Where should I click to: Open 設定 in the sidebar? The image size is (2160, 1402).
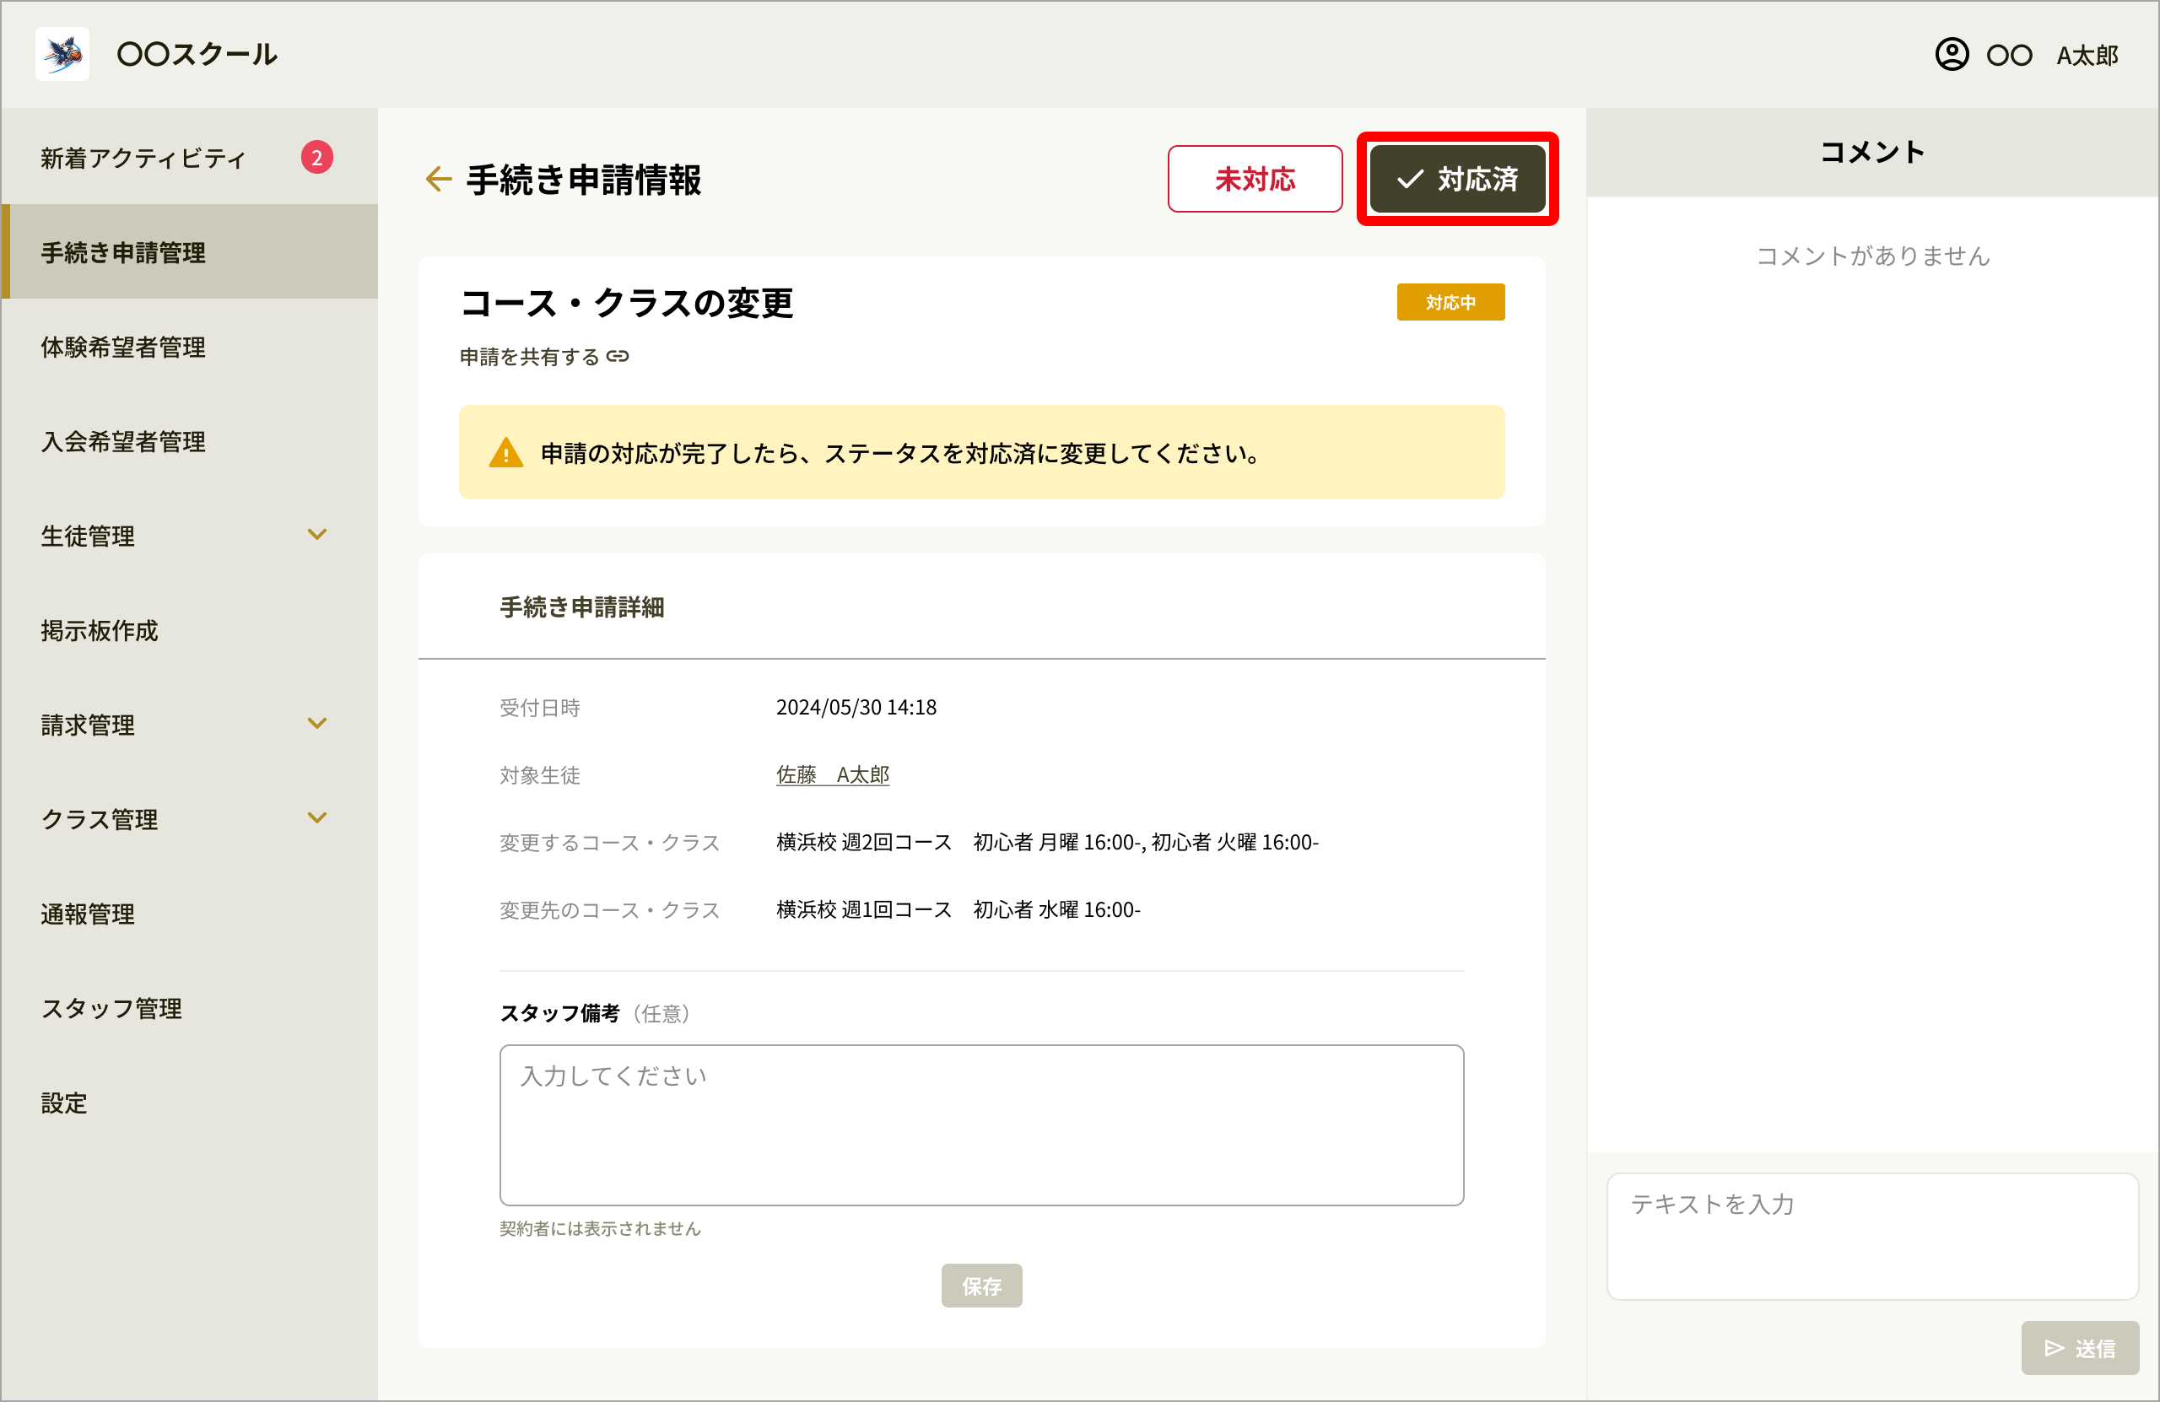[x=190, y=1102]
